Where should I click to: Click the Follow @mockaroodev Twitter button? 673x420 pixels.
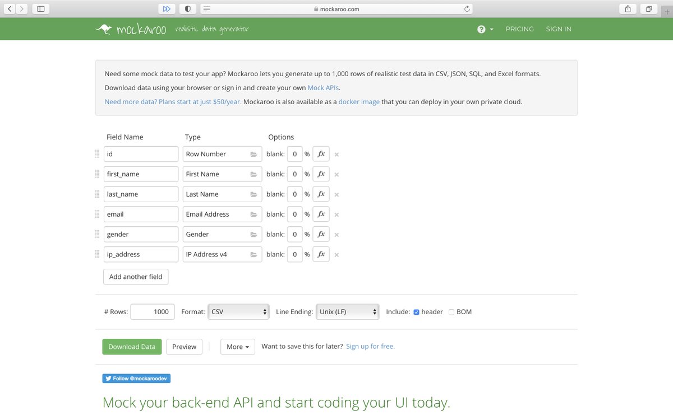coord(136,379)
